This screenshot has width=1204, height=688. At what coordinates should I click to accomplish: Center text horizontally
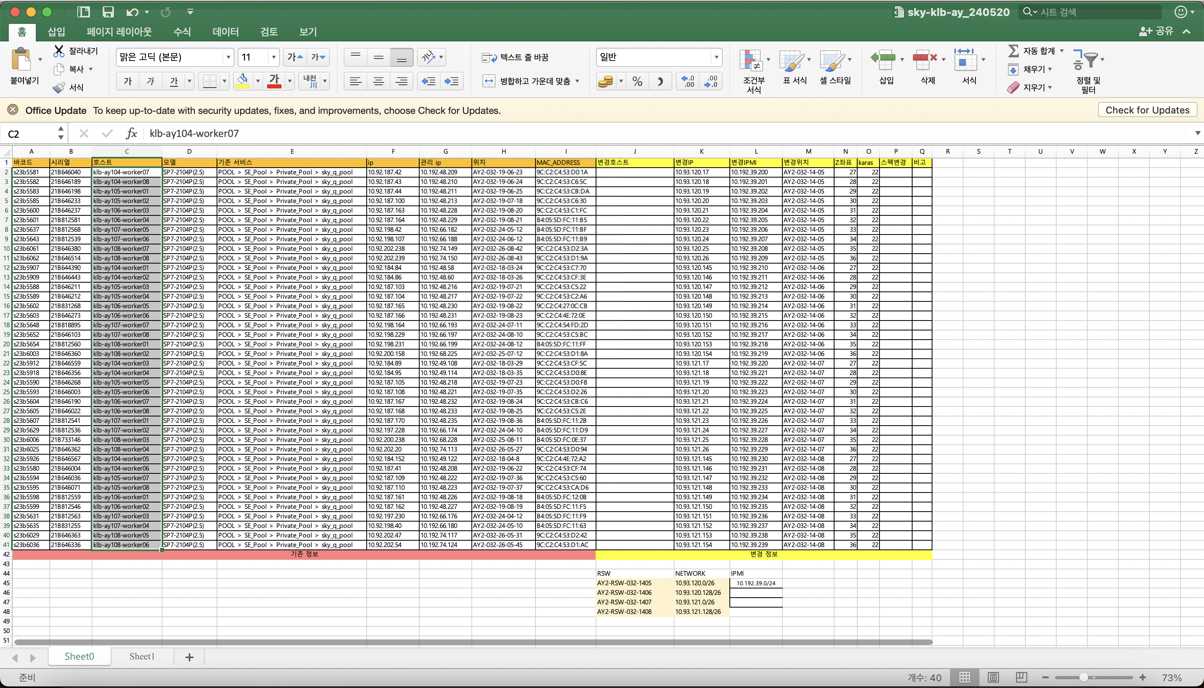coord(379,81)
